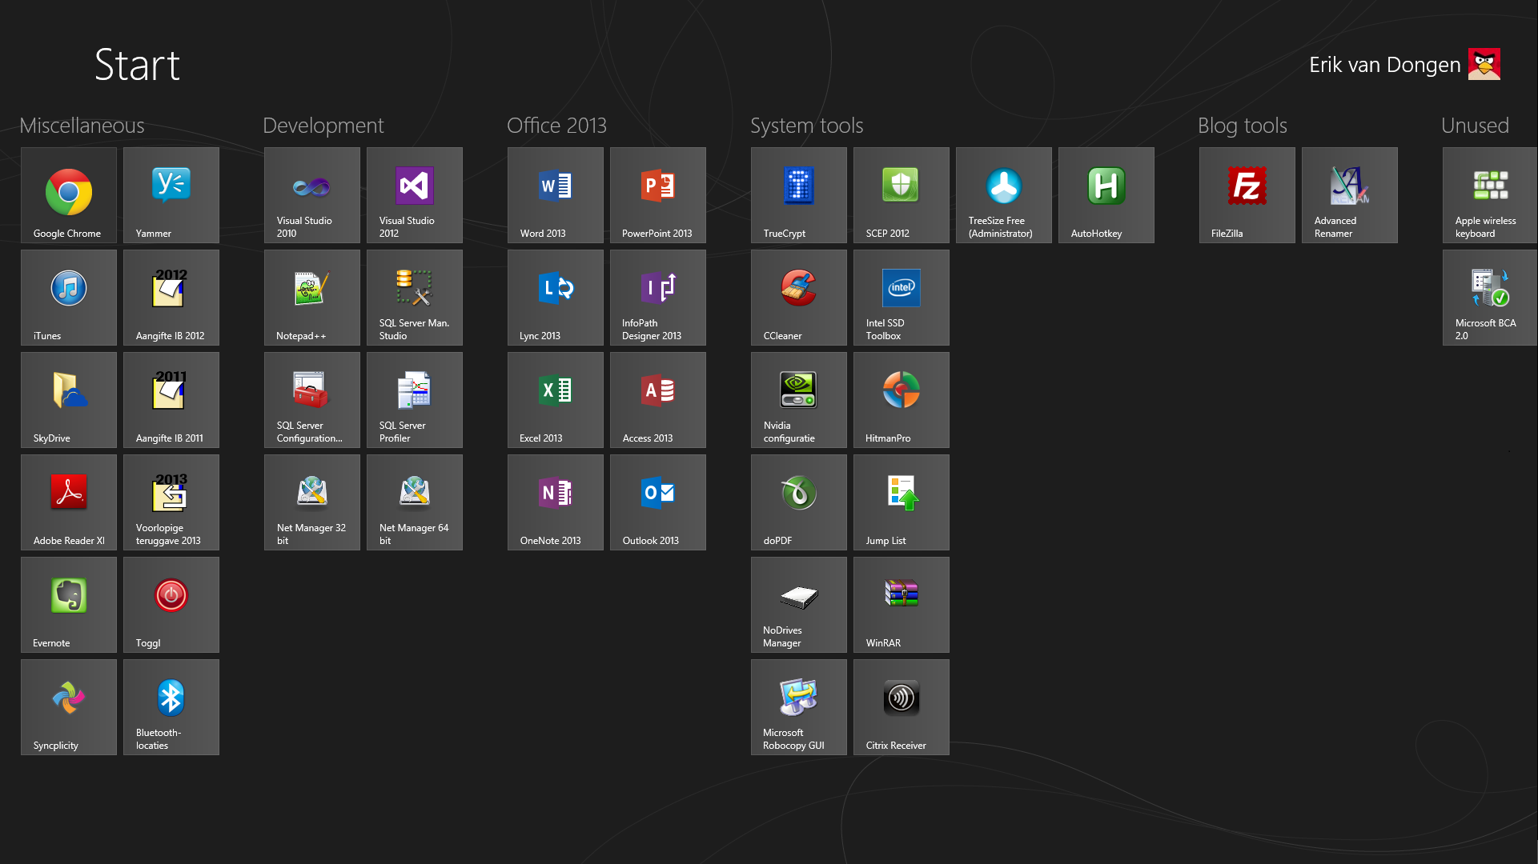Open the SQL Server Configuration tile
Screen dimensions: 1538x864
312,400
